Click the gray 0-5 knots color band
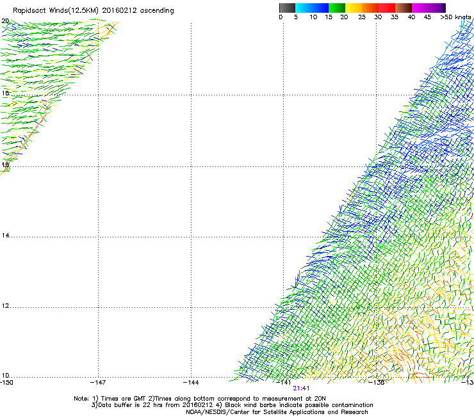Viewport: 474px width, 416px height. [x=287, y=8]
